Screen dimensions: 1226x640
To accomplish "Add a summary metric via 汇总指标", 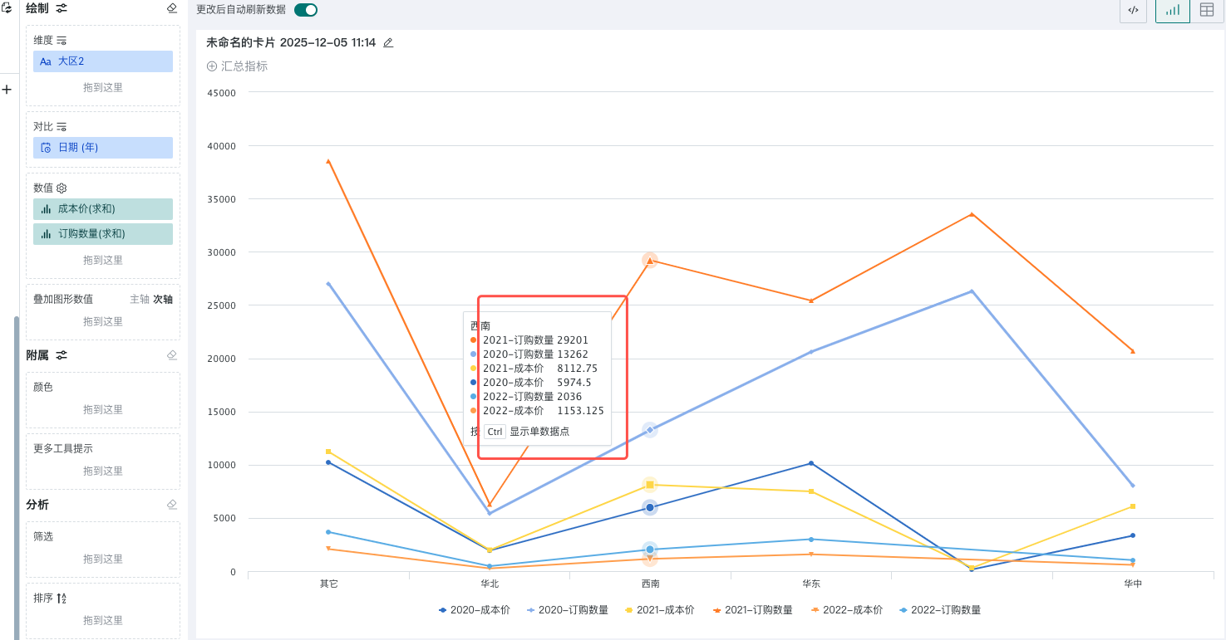I will [237, 66].
